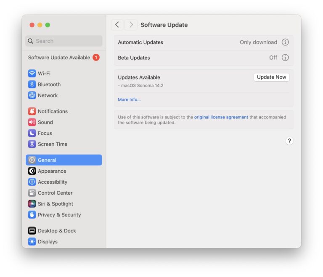Open the More Info link
Screen dimensions: 323x277
pos(129,100)
